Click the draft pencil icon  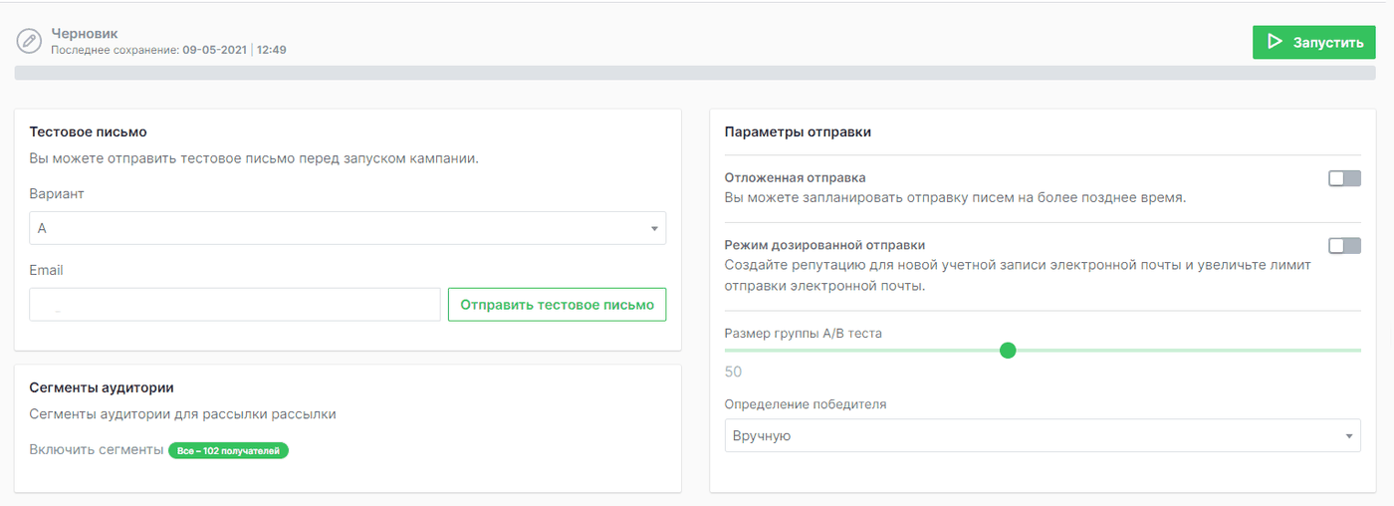point(31,42)
